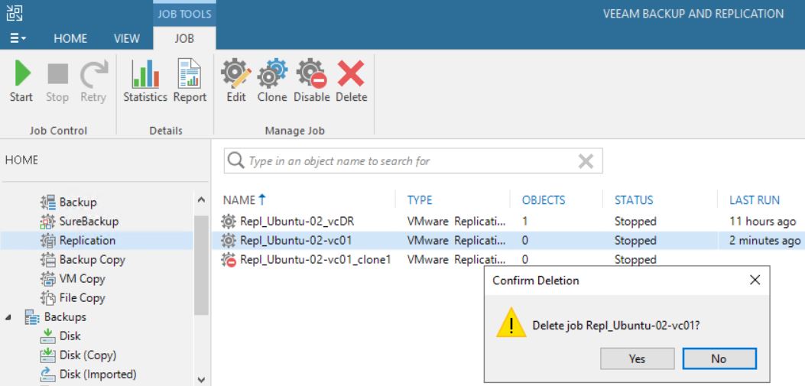Select Disk (Copy) under Backups

(88, 355)
